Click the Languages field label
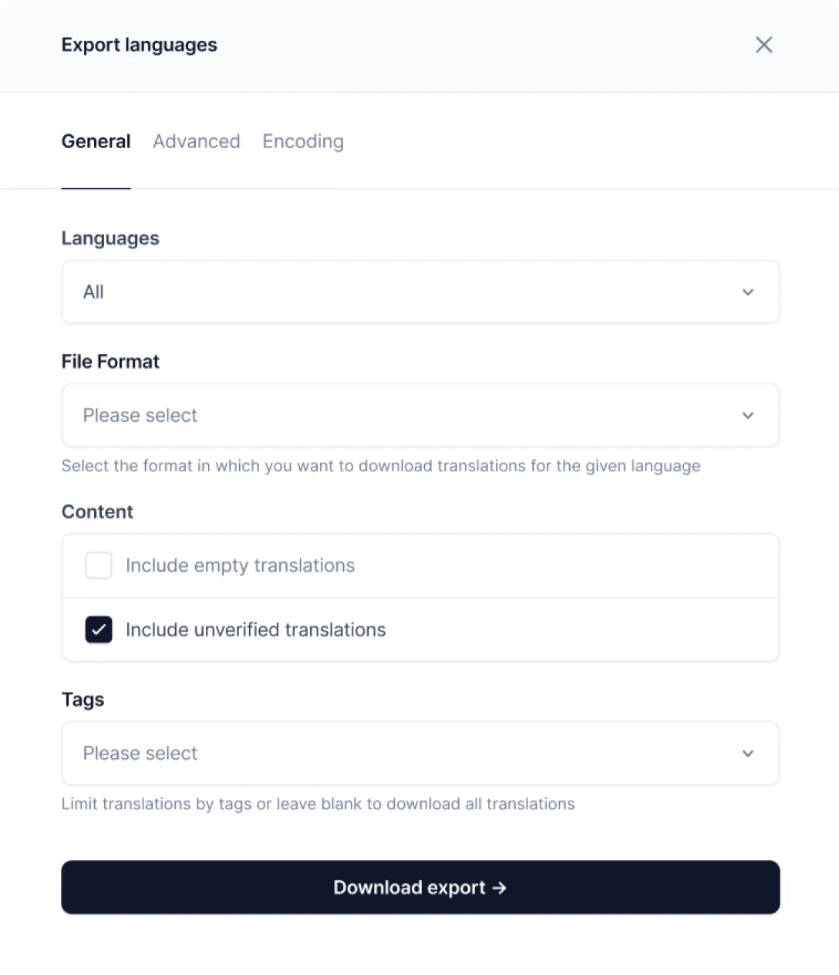The height and width of the screenshot is (975, 839). (x=110, y=238)
